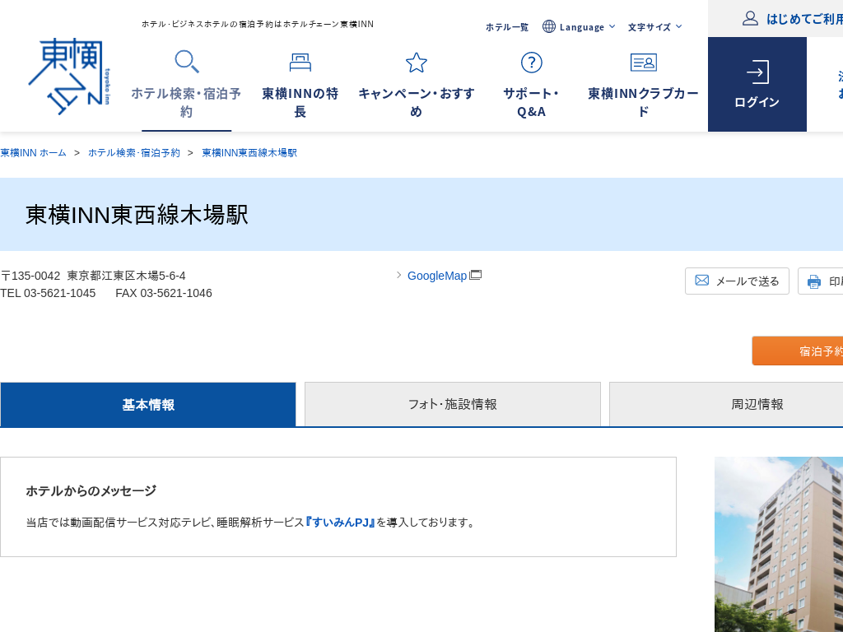This screenshot has height=632, width=843.
Task: Click the ログイン button
Action: tap(757, 85)
